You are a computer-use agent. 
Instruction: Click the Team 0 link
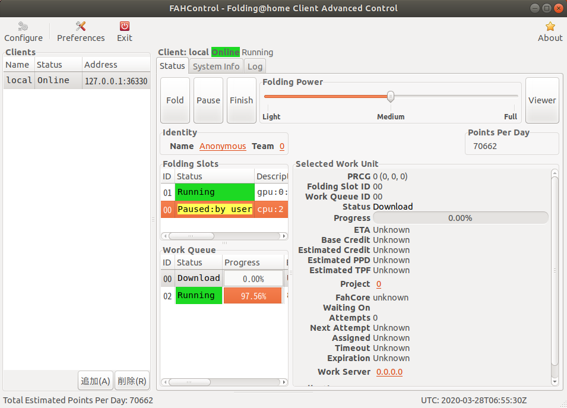[x=282, y=146]
